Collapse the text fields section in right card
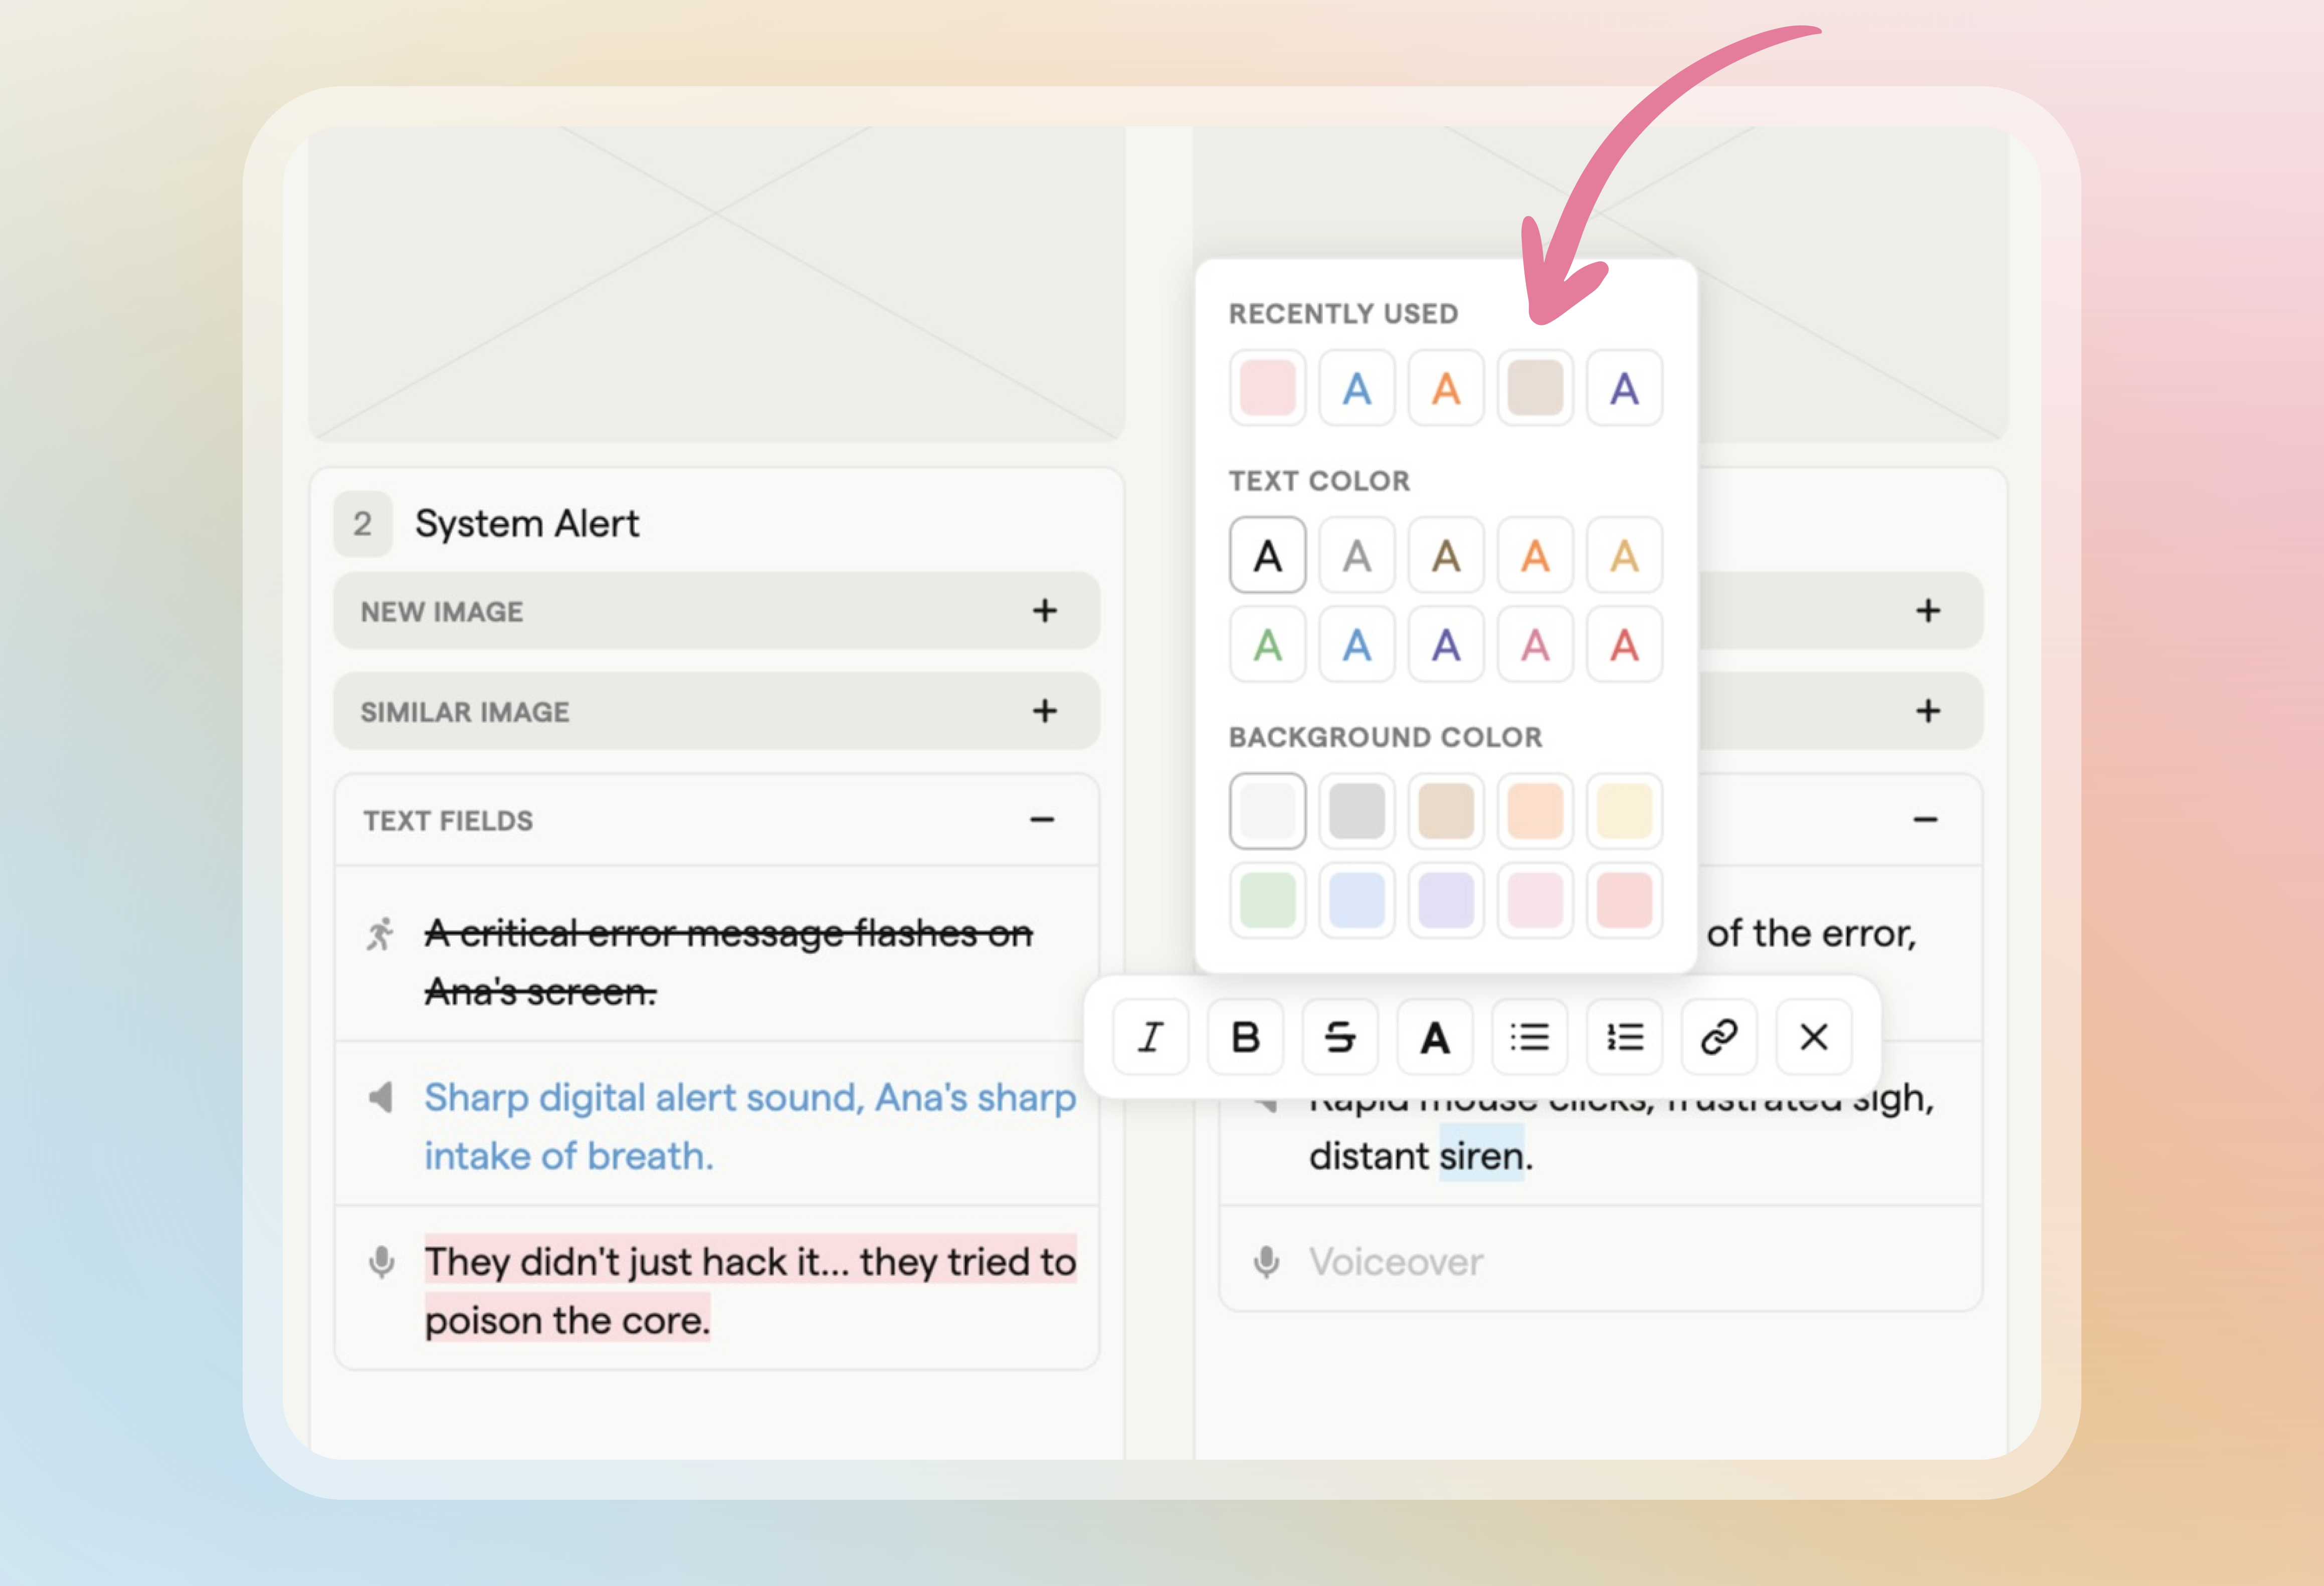This screenshot has height=1586, width=2324. (x=1925, y=820)
